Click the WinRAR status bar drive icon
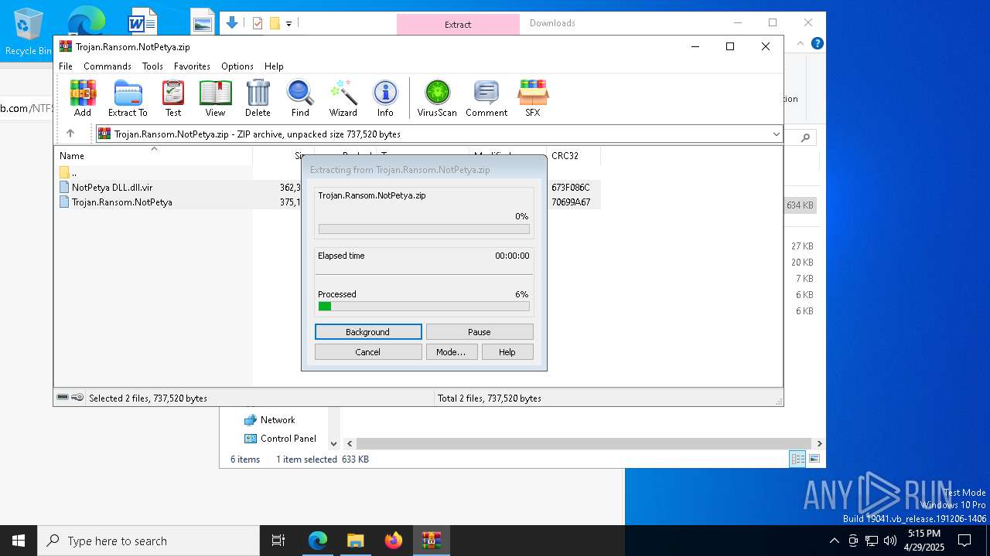 63,397
